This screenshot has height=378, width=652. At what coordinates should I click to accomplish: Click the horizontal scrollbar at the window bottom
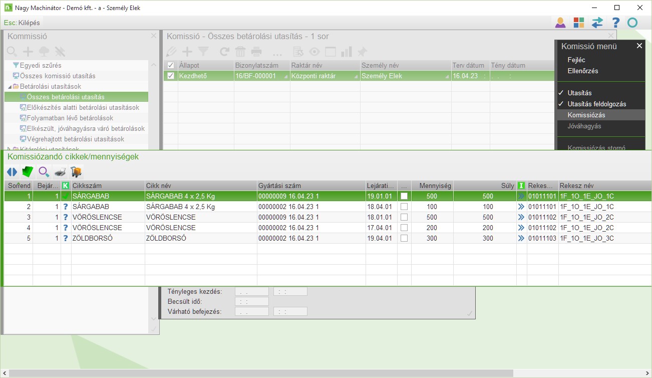(x=260, y=373)
